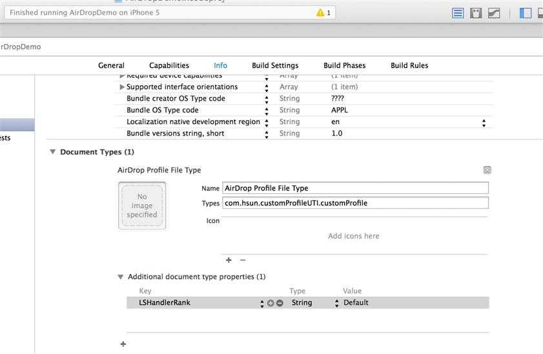Show the Standard editor
This screenshot has height=354, width=543.
point(458,13)
